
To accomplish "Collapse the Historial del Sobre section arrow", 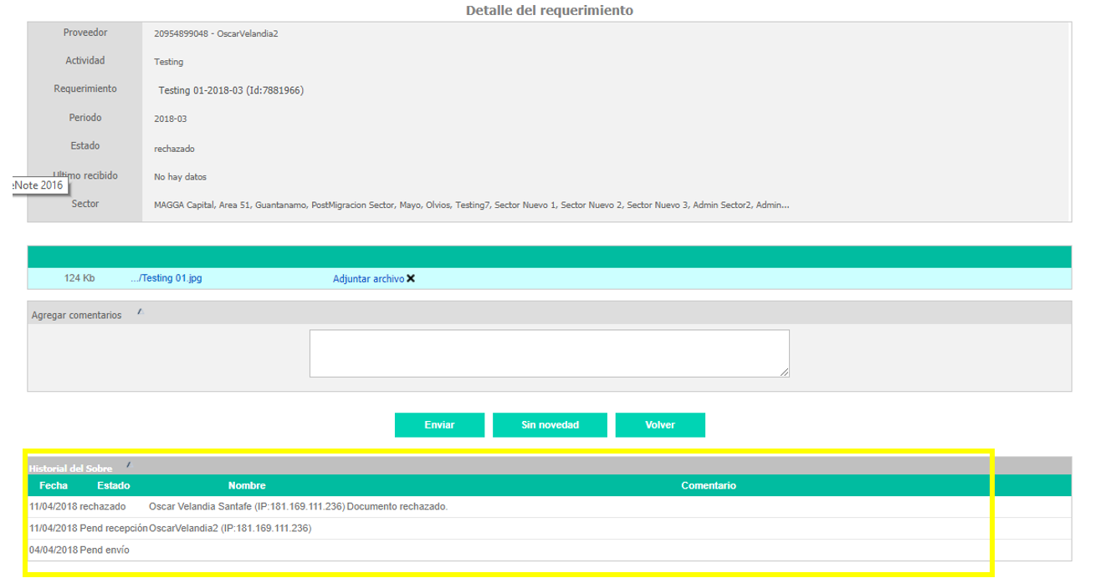I will coord(128,464).
